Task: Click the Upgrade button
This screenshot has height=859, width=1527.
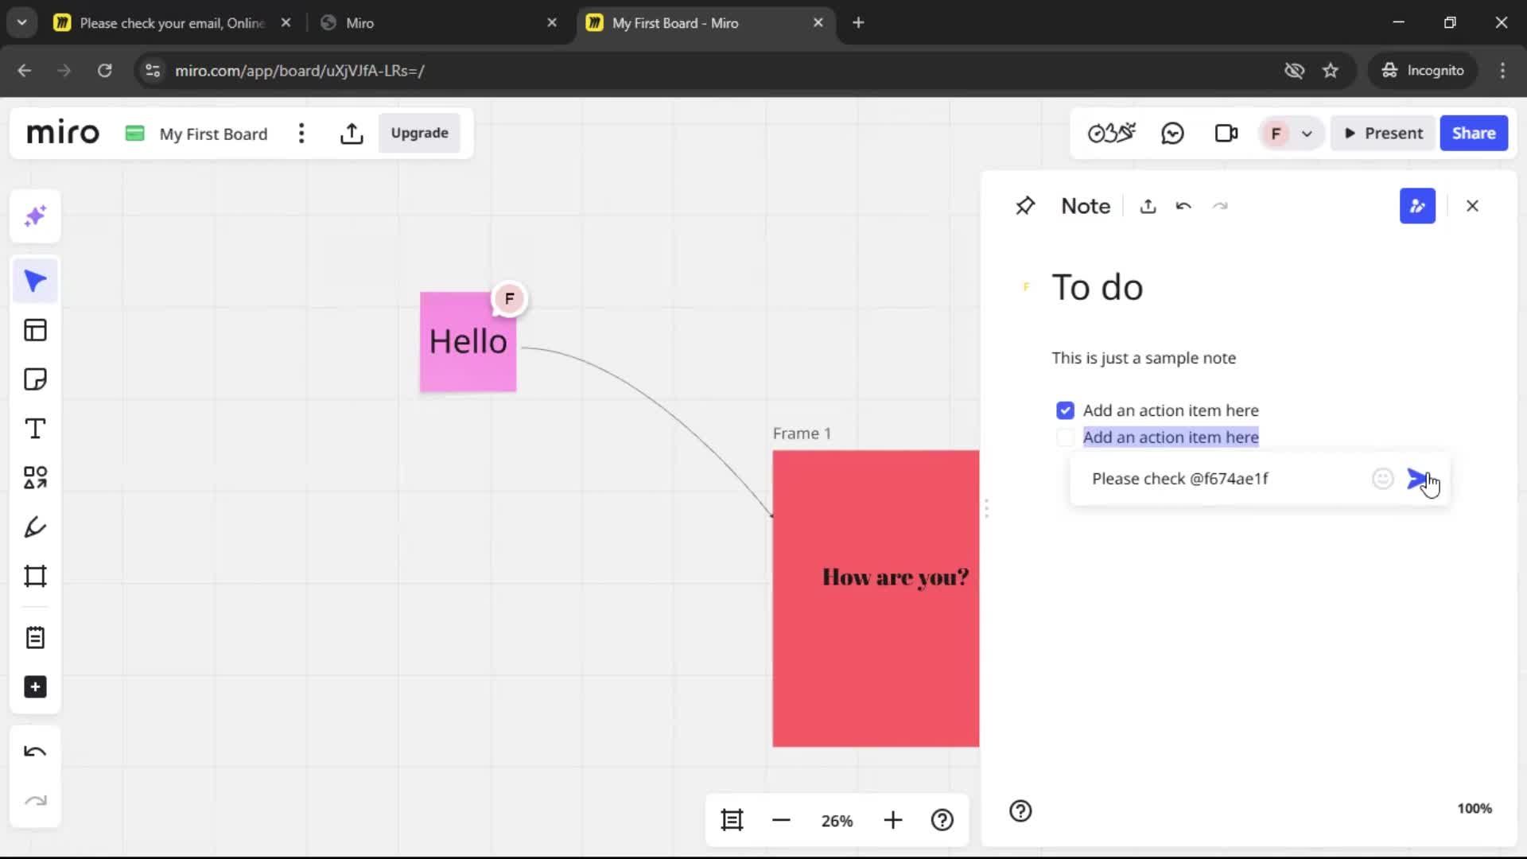Action: pyautogui.click(x=419, y=133)
